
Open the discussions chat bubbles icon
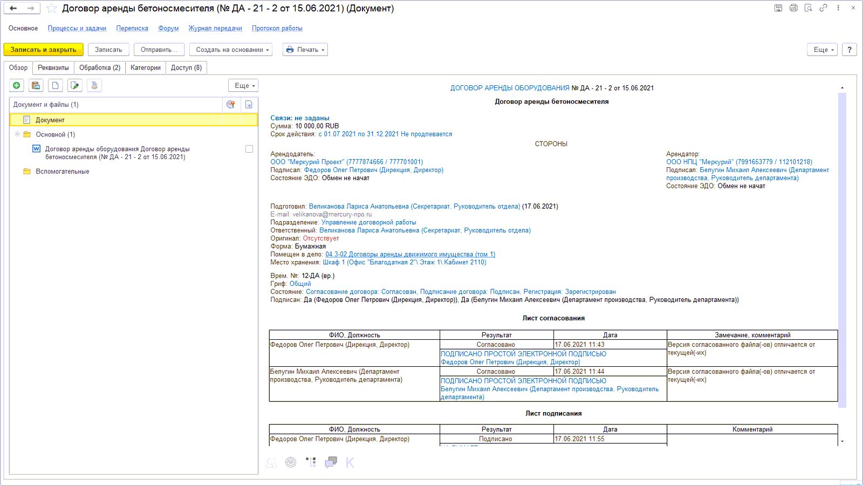click(x=331, y=462)
